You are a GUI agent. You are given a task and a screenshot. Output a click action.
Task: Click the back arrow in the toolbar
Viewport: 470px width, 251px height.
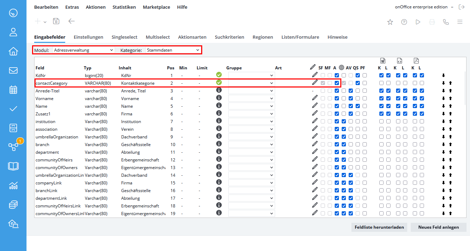pyautogui.click(x=71, y=21)
